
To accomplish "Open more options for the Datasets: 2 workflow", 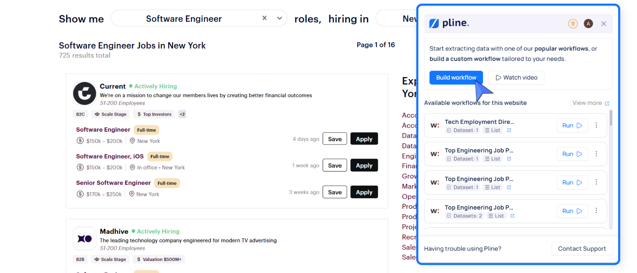I will point(596,211).
